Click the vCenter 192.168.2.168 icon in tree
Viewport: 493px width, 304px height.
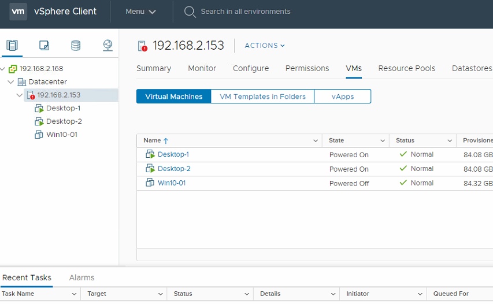point(13,69)
